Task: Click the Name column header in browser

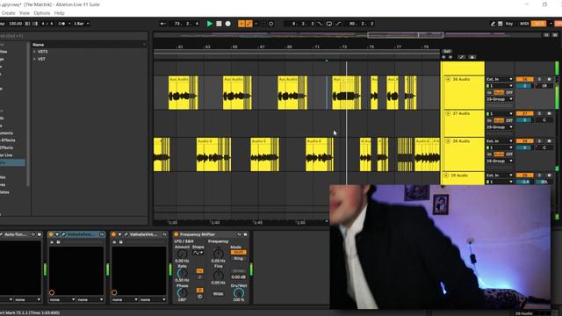Action: pos(39,45)
